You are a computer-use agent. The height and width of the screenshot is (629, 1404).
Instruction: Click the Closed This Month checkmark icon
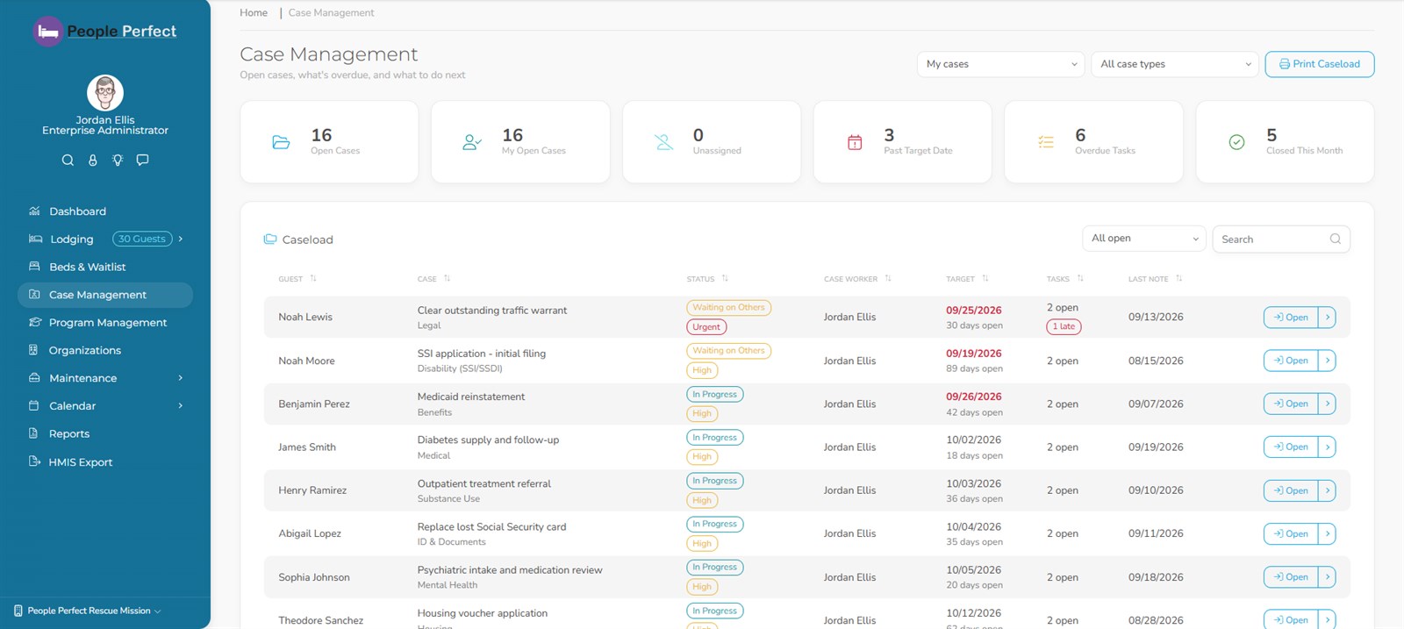(x=1236, y=142)
